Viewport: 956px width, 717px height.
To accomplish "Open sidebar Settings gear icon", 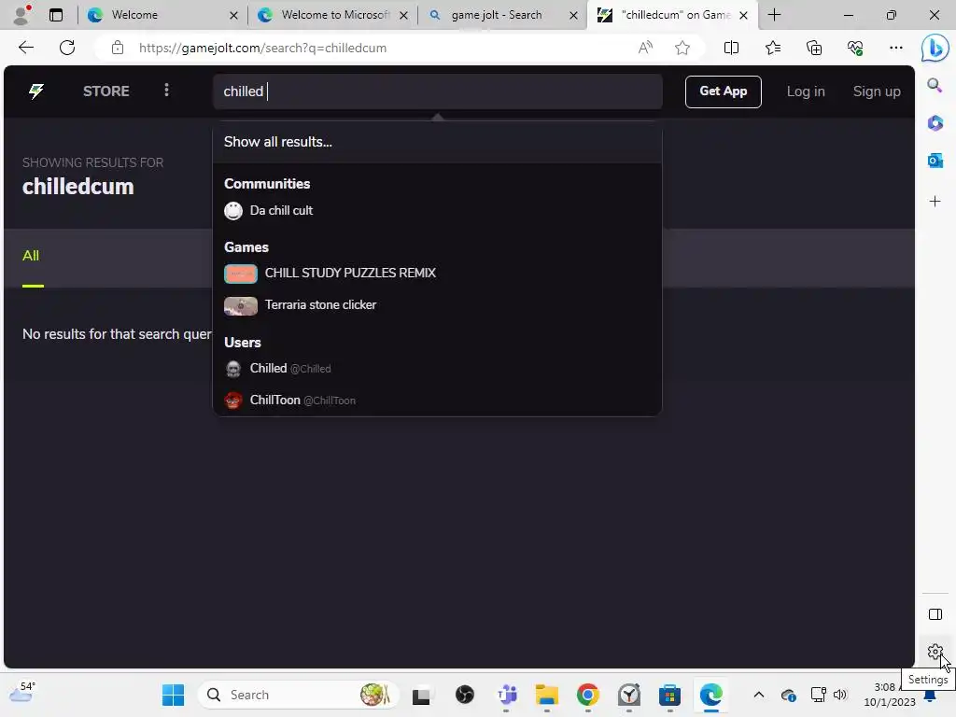I will [935, 652].
